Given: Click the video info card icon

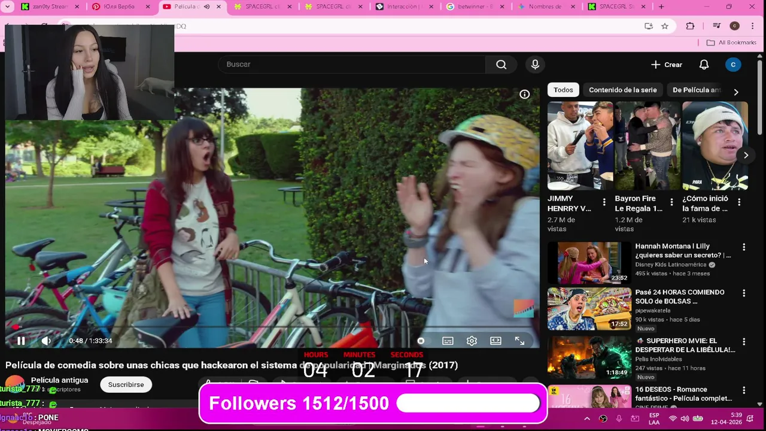Looking at the screenshot, I should click(524, 94).
